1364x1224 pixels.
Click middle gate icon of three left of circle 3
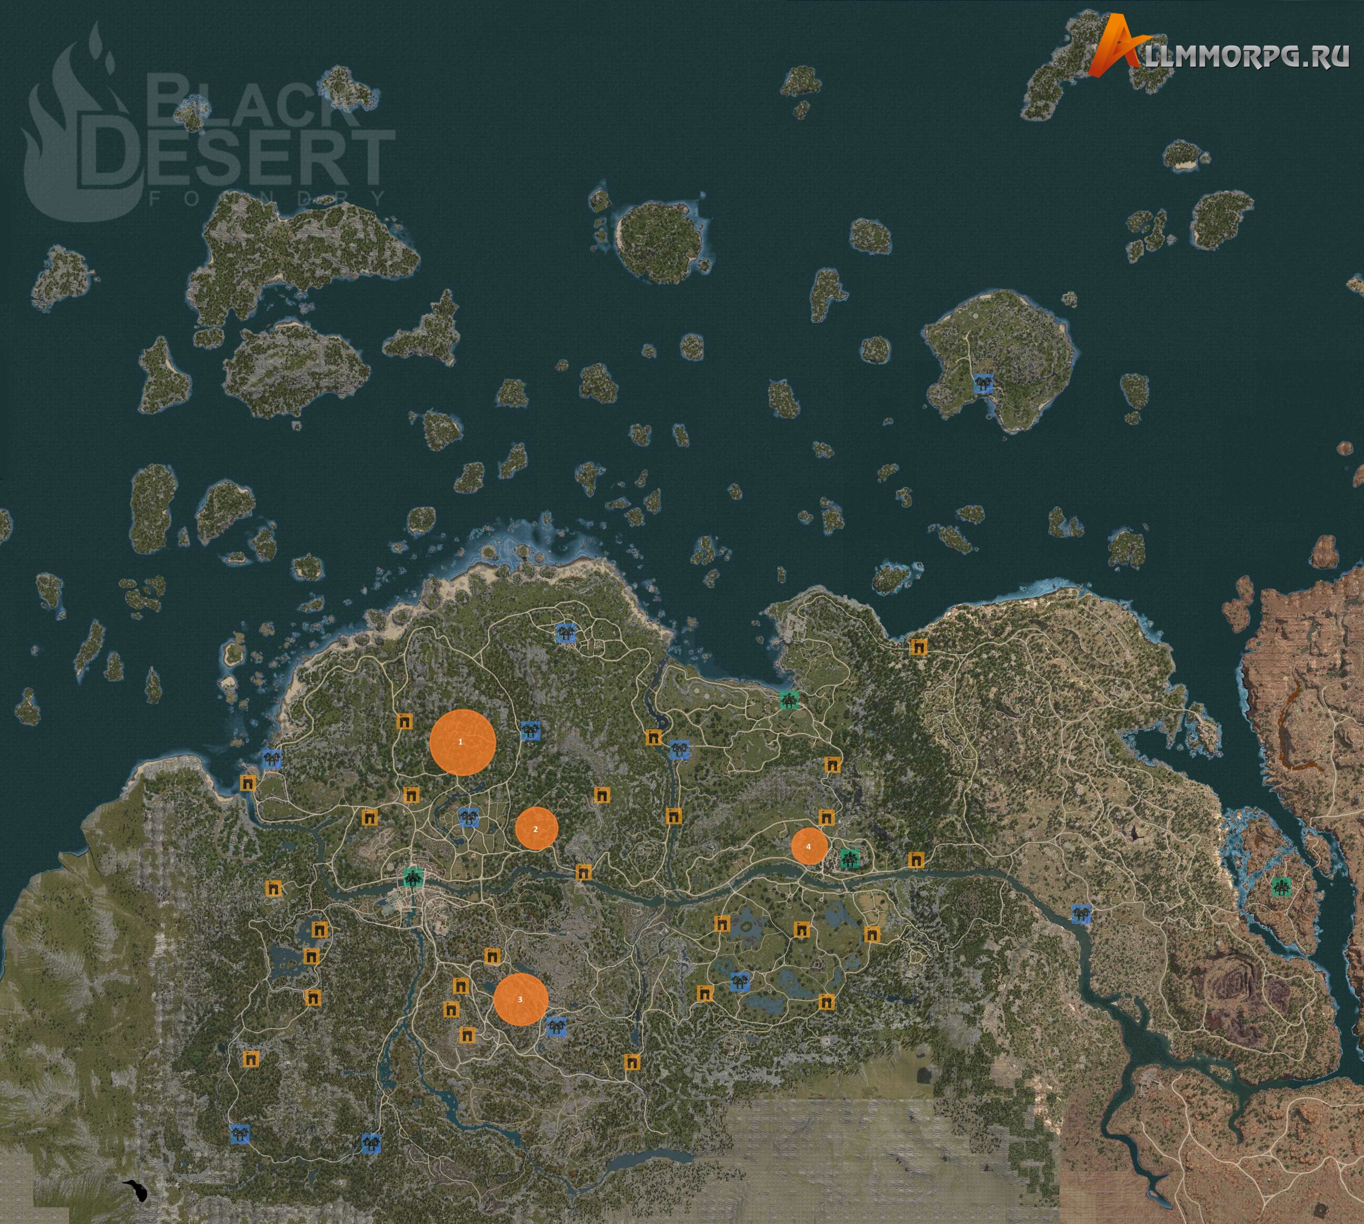click(451, 1009)
